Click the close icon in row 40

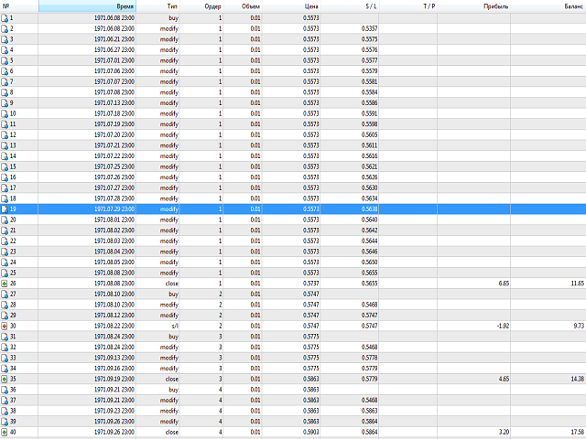(x=5, y=431)
